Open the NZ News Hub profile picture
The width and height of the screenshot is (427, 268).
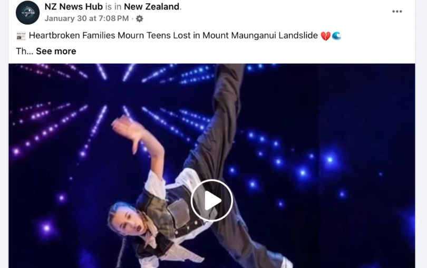[27, 13]
